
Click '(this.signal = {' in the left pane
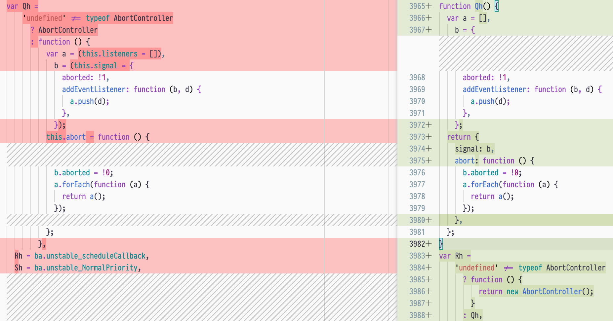(102, 66)
